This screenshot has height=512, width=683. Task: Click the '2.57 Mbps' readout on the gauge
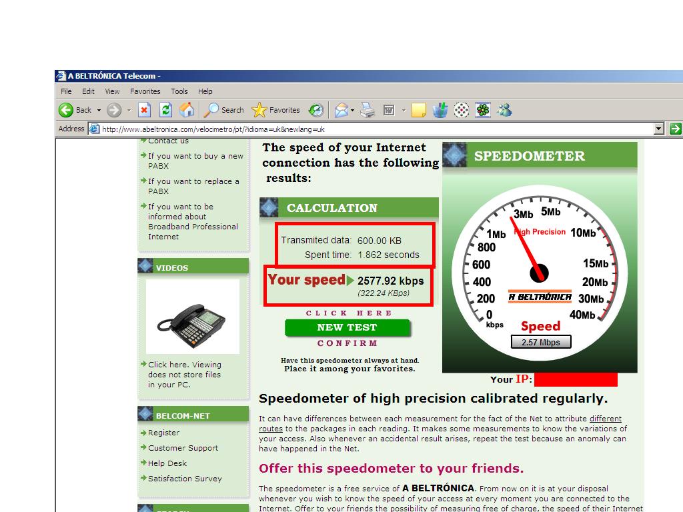coord(540,342)
